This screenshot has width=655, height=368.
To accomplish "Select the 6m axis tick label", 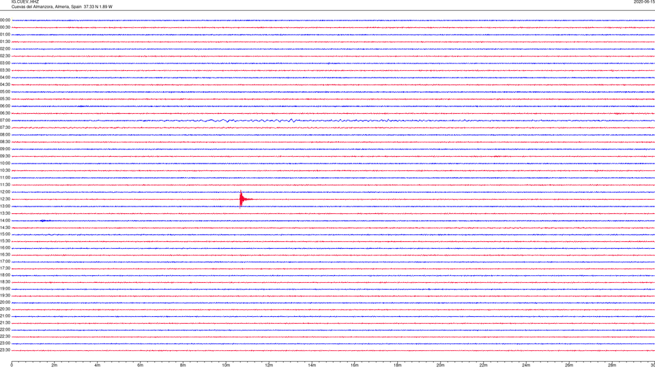I will 141,365.
